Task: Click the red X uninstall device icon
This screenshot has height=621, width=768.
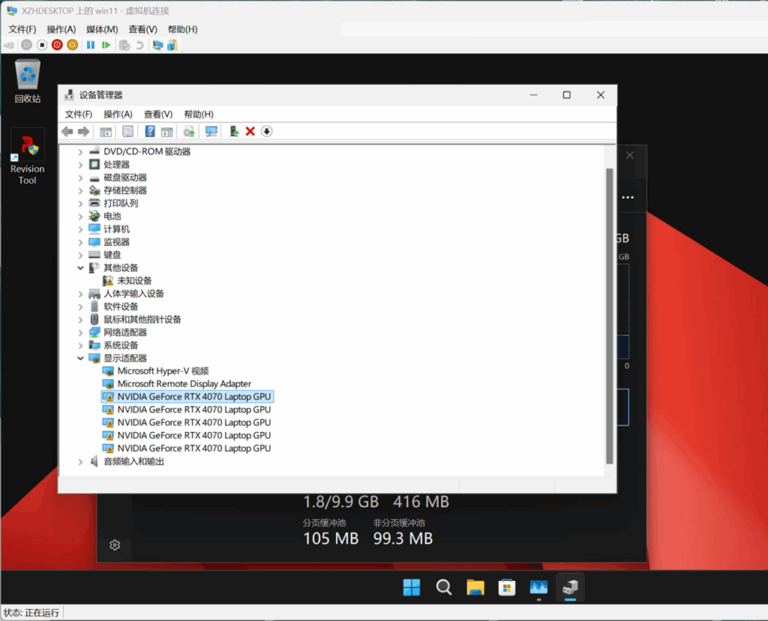Action: pyautogui.click(x=250, y=132)
